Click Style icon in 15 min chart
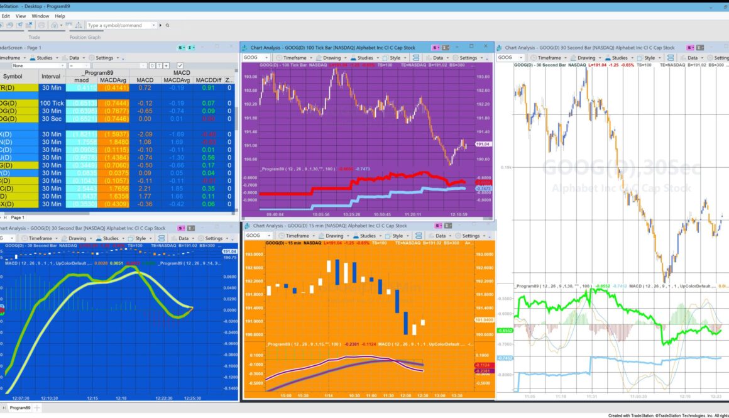 tap(389, 236)
